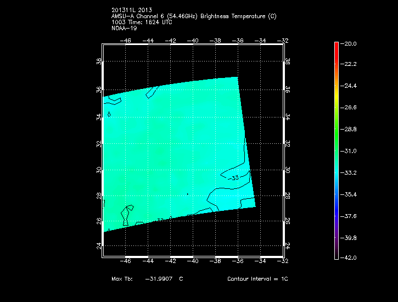Click the -40 longitude label on top axis
Viewport: 398px width, 302px height.
point(193,40)
